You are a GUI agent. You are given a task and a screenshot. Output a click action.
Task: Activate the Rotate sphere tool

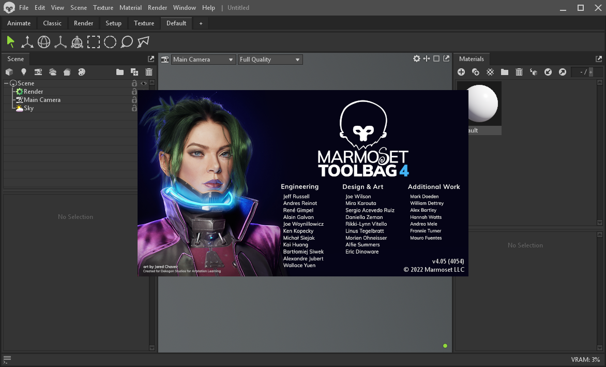(44, 42)
